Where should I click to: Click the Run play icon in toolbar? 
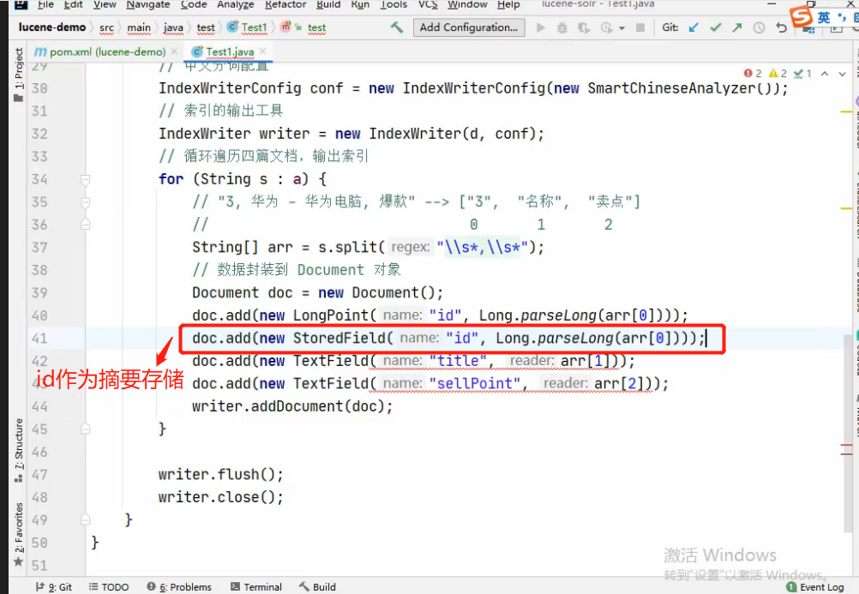(541, 27)
